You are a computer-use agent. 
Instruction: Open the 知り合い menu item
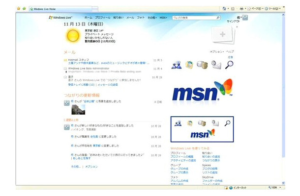coord(119,18)
